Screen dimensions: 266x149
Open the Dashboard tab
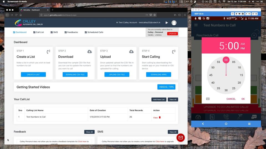point(20,32)
